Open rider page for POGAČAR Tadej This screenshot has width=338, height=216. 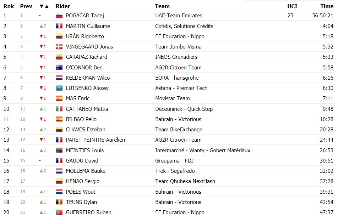click(x=85, y=16)
